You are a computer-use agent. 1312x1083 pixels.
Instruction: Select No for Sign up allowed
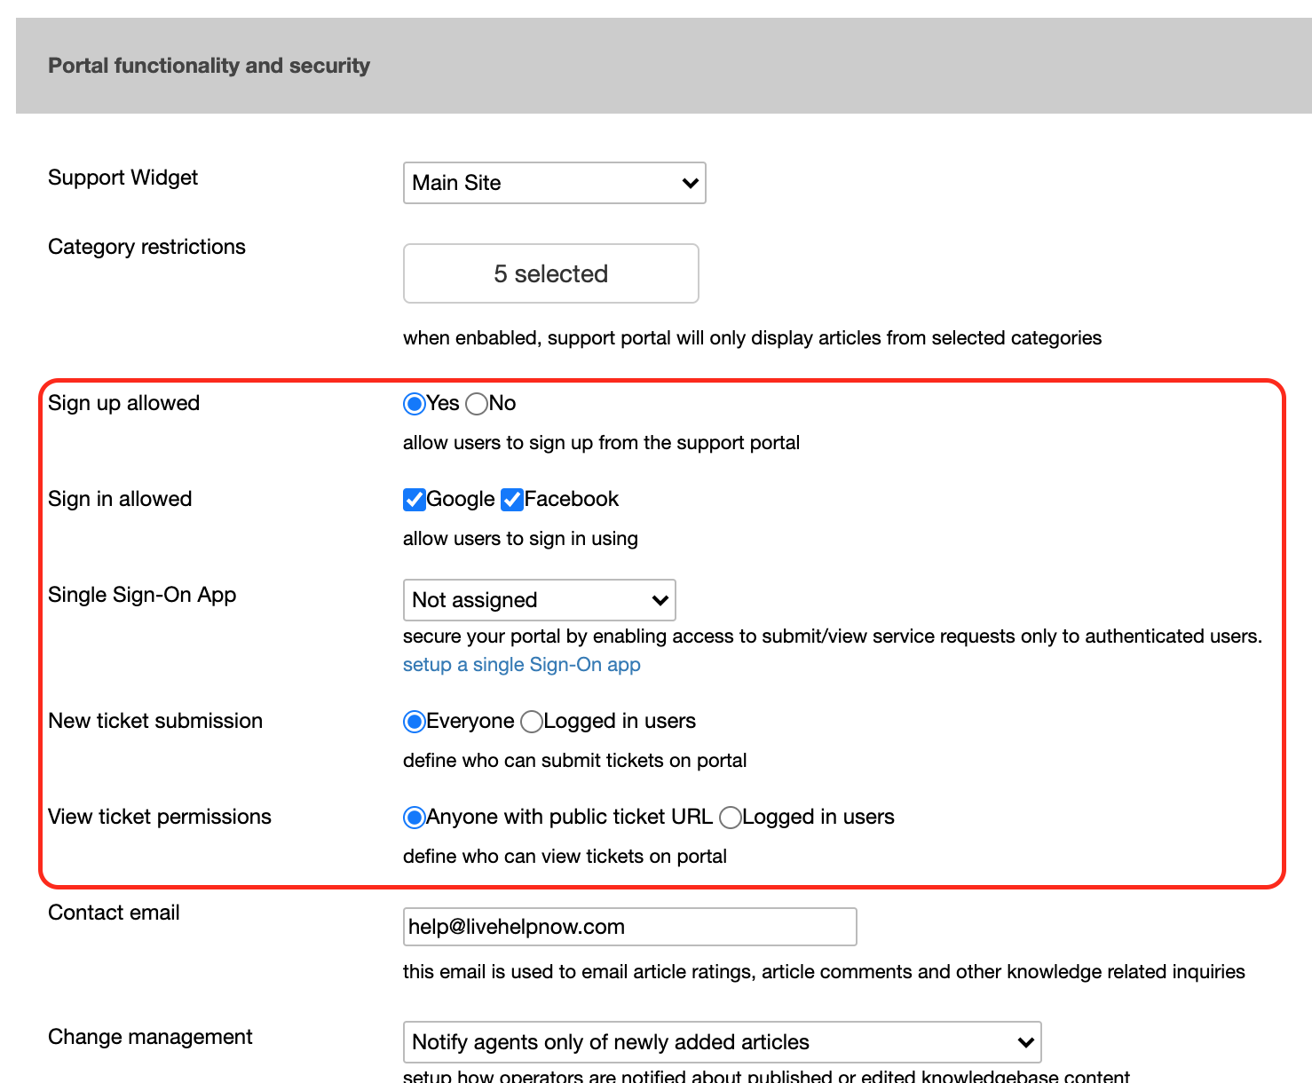(x=477, y=404)
